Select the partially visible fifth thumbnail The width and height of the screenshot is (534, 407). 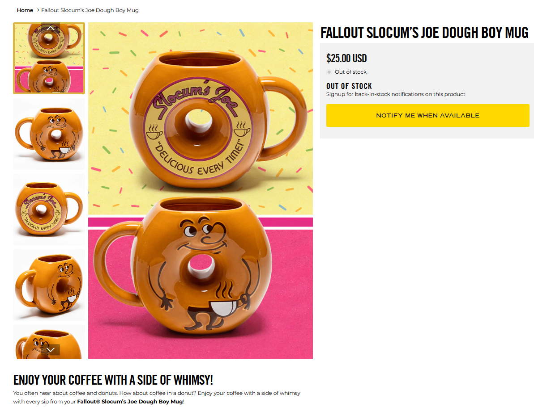click(49, 342)
